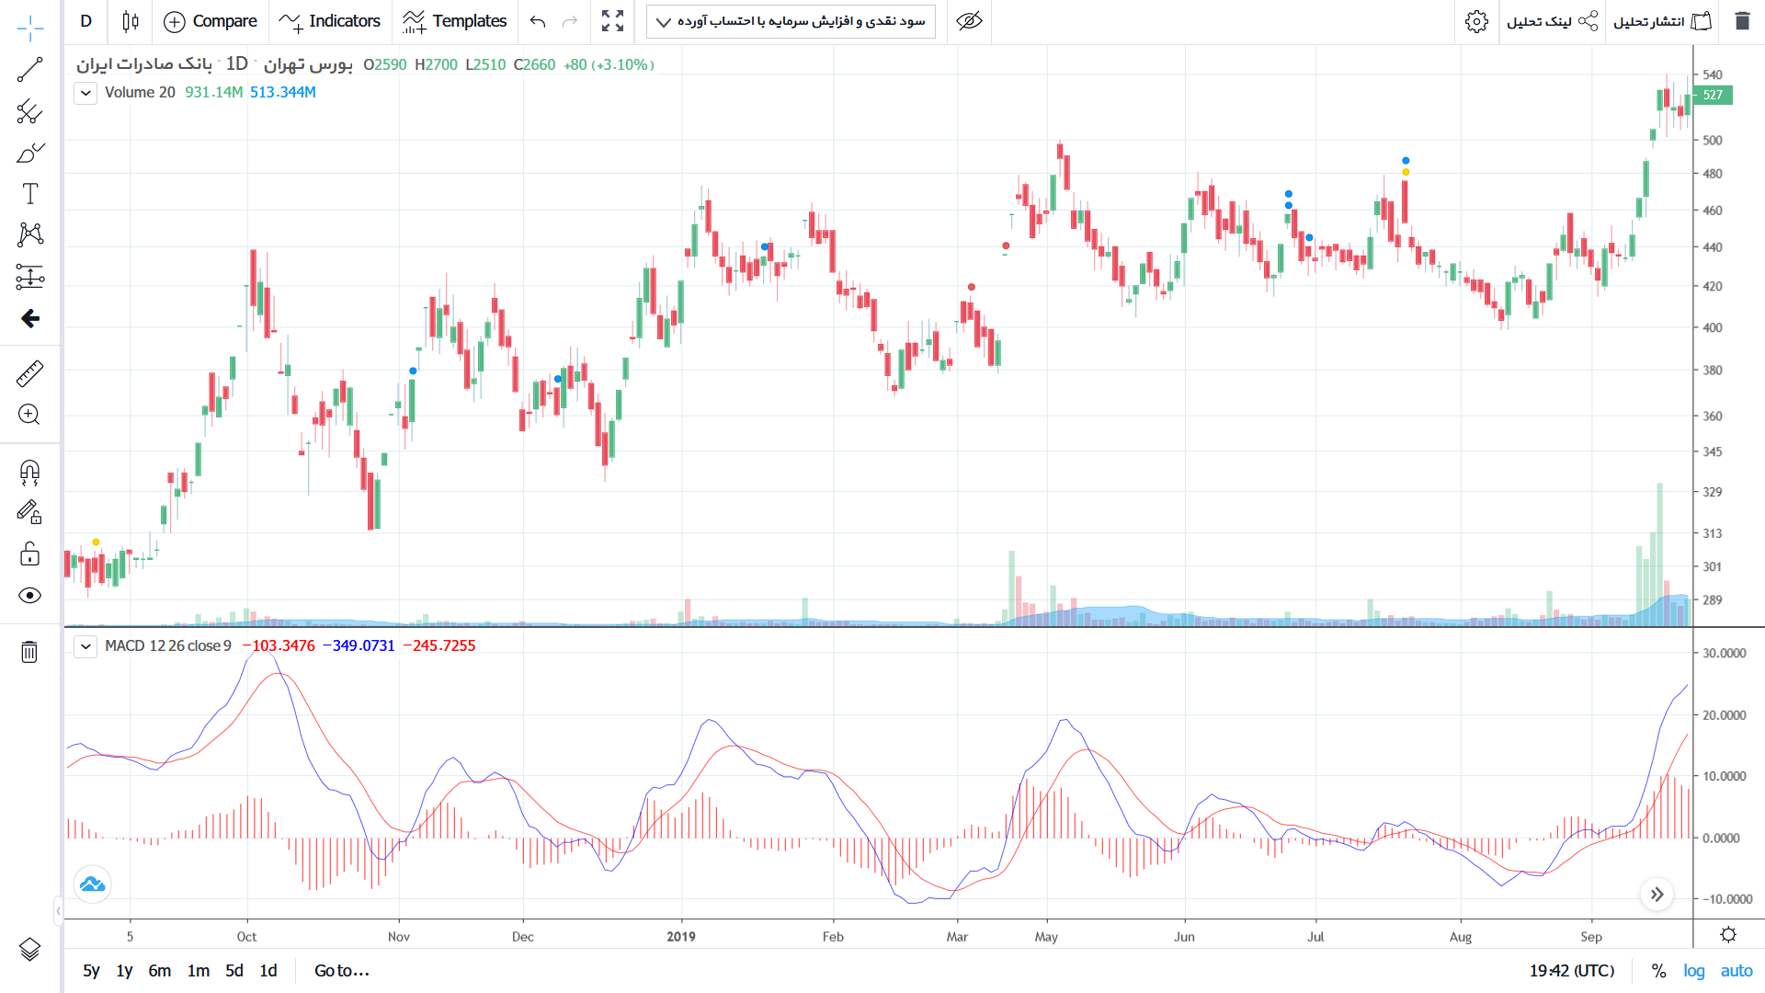Collapse the MACD indicator legend
Screen dimensions: 1765x993
click(85, 646)
